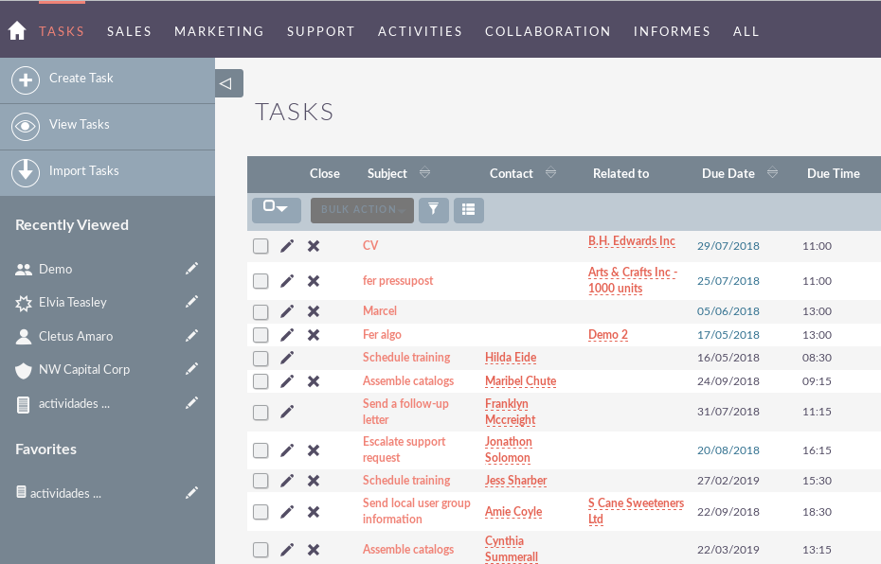
Task: Tick the checkbox for Escalate support request
Action: click(261, 450)
